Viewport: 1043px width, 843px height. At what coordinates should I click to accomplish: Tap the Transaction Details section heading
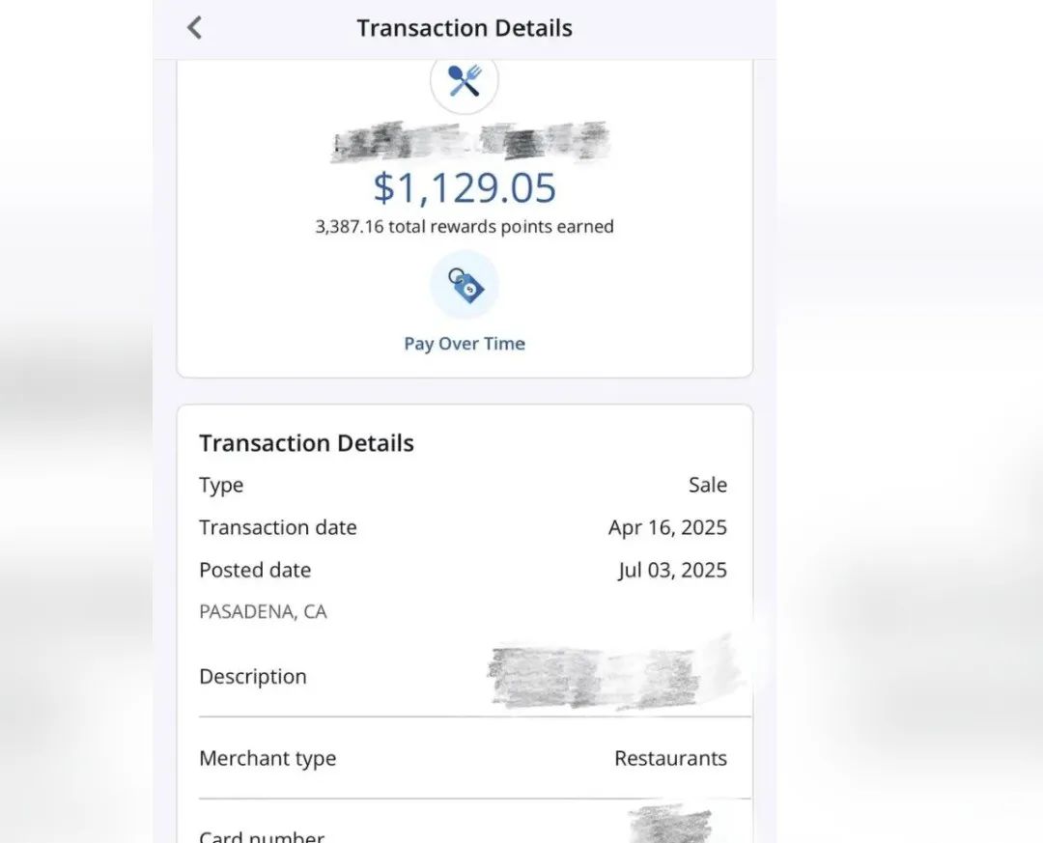307,443
